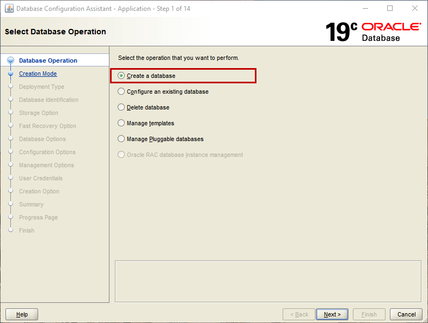
Task: Close the Database Configuration Assistant window
Action: tap(414, 9)
